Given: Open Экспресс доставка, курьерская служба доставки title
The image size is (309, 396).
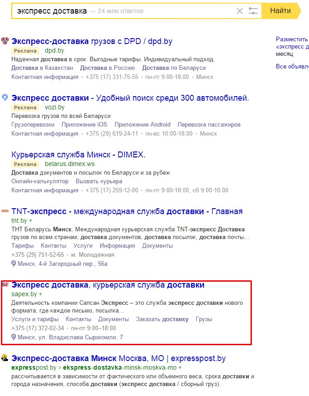Looking at the screenshot, I should click(x=108, y=284).
